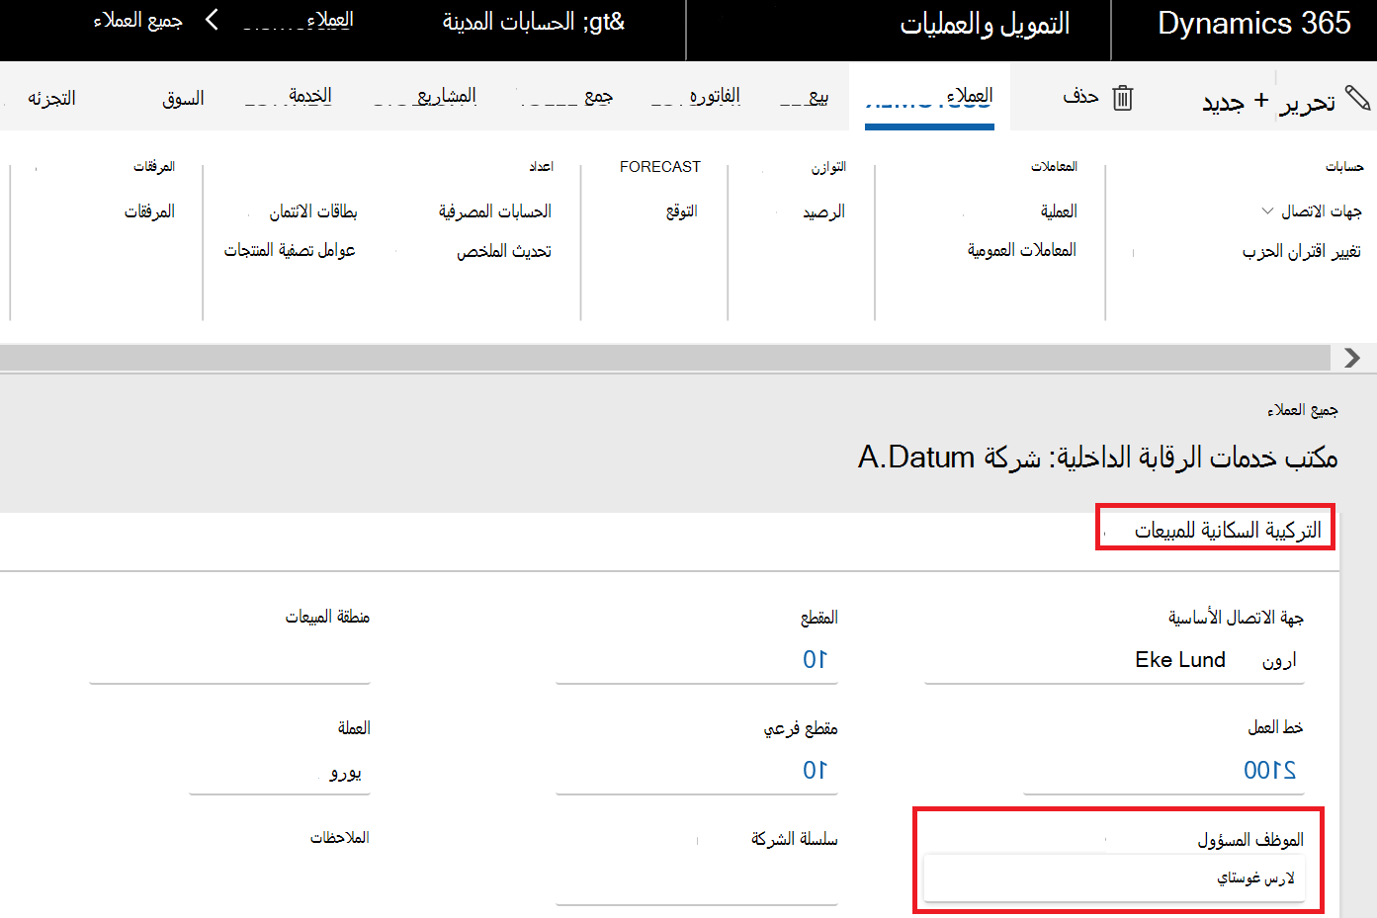Click تغيير اقتران الحزب
Viewport: 1377px width, 918px height.
tap(1301, 251)
